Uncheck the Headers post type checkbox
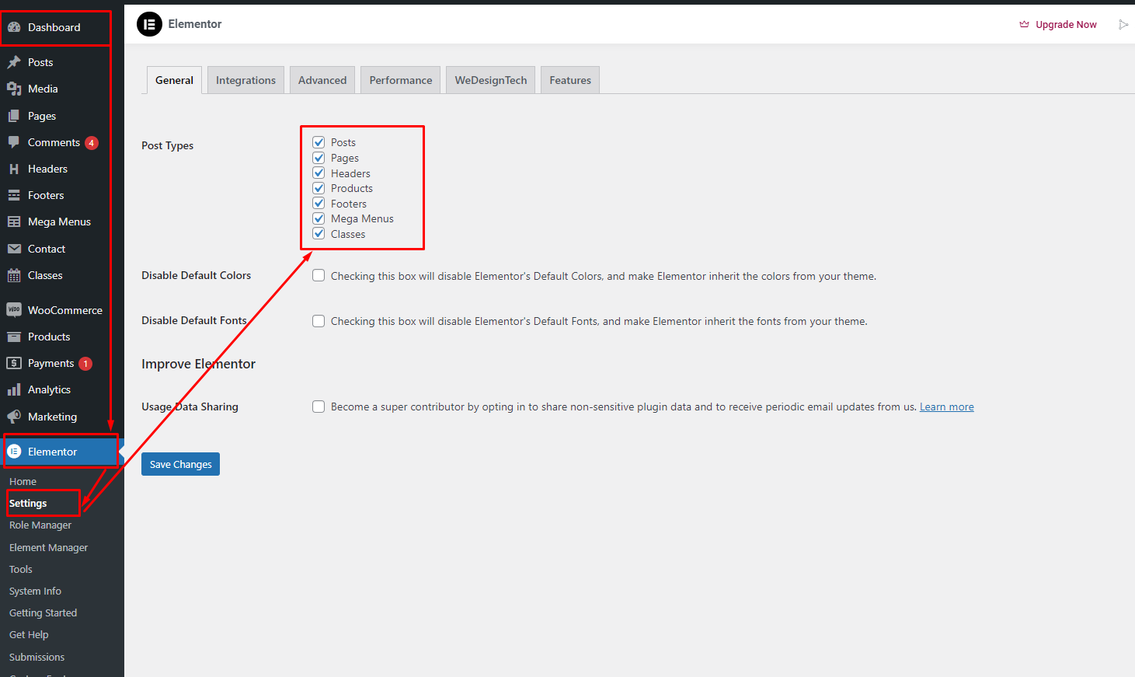 [x=319, y=173]
